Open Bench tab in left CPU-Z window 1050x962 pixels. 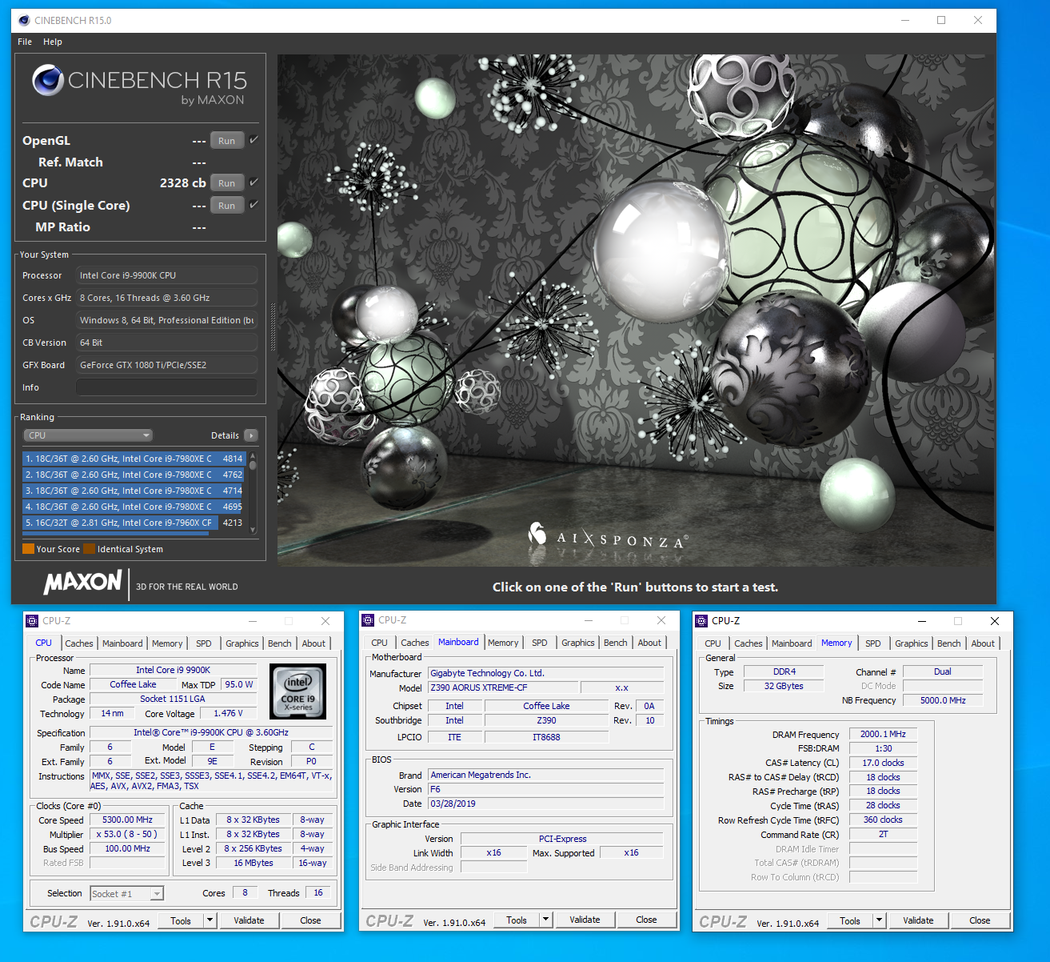tap(280, 643)
